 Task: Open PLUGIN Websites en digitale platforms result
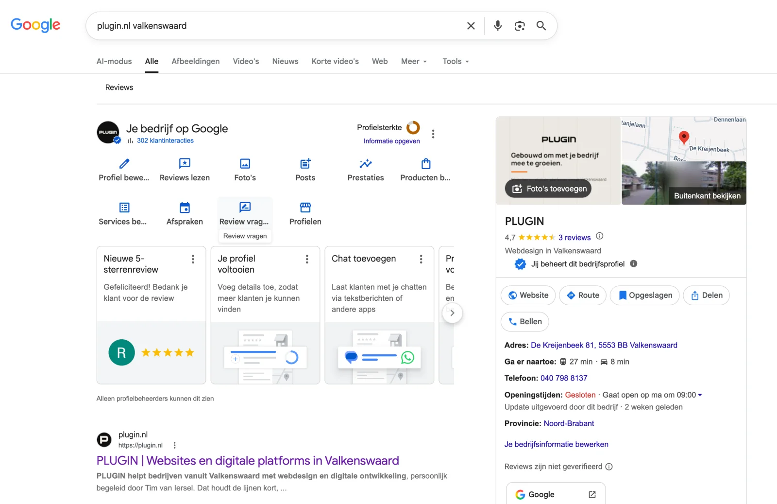[248, 461]
